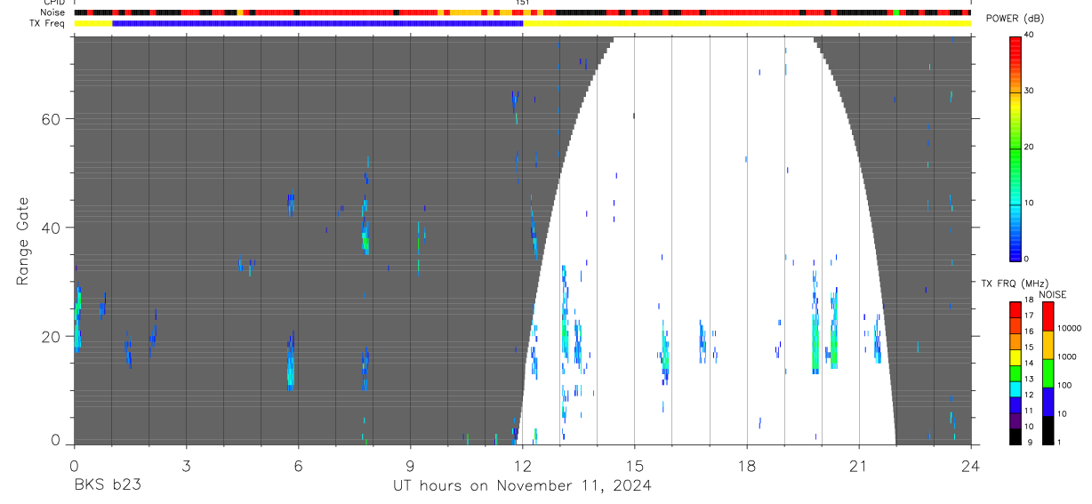Click the 13 label on TX FRQ legend
The width and height of the screenshot is (1092, 504).
pyautogui.click(x=1029, y=379)
